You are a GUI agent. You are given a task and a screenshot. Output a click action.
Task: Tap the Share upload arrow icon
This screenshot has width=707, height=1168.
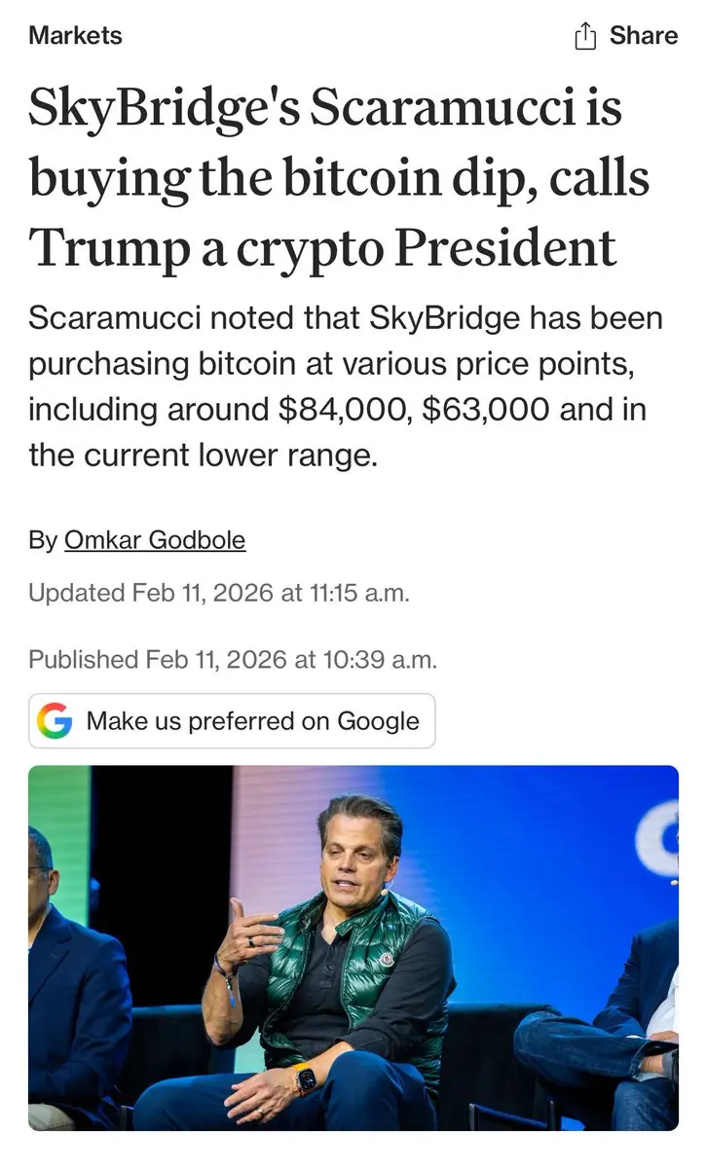coord(584,36)
